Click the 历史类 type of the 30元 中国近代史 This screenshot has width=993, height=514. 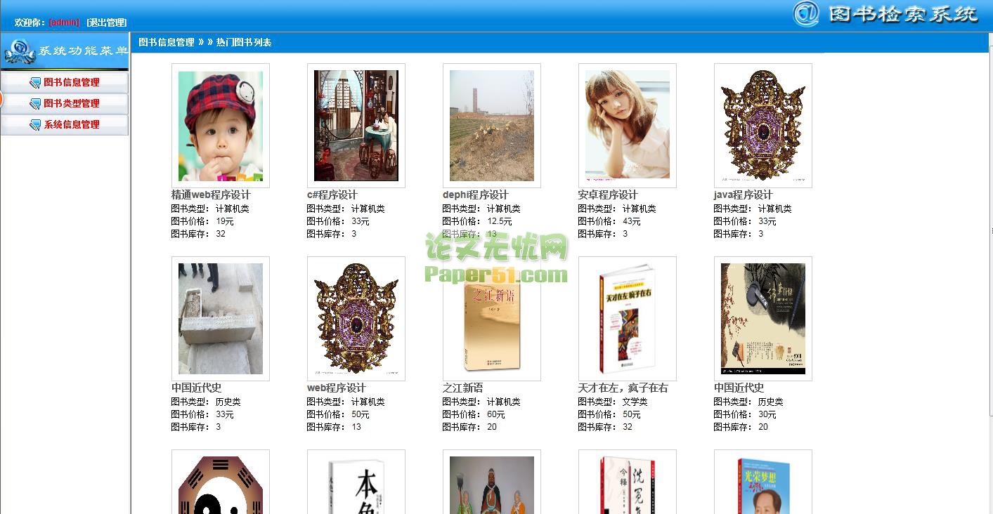click(771, 402)
